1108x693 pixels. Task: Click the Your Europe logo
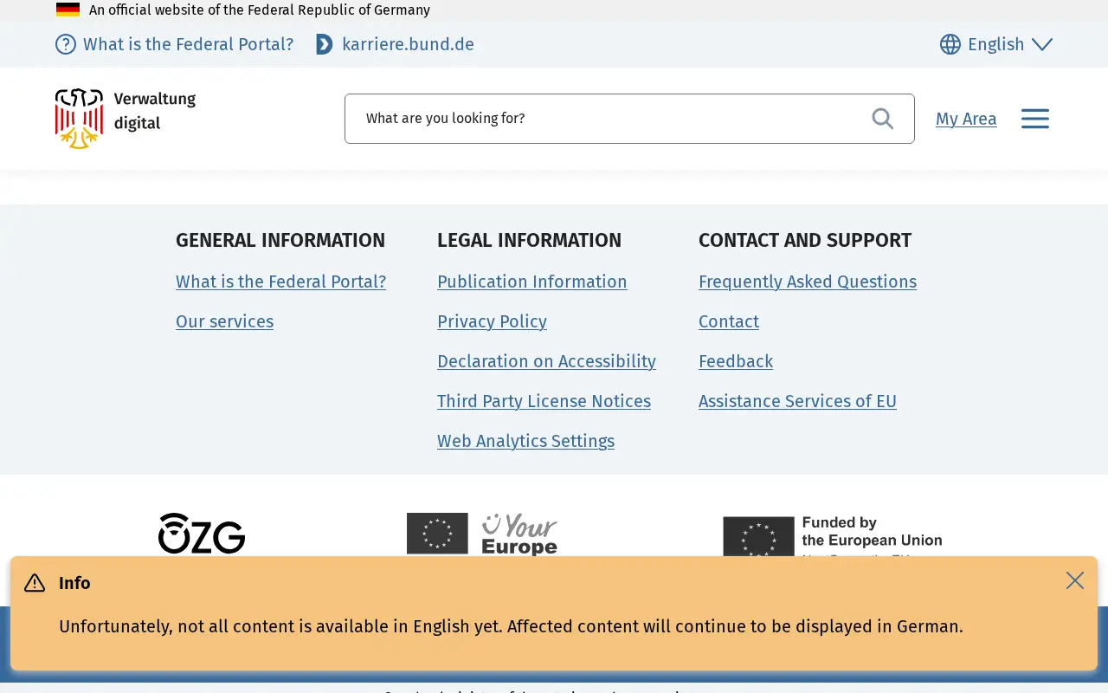pyautogui.click(x=482, y=534)
